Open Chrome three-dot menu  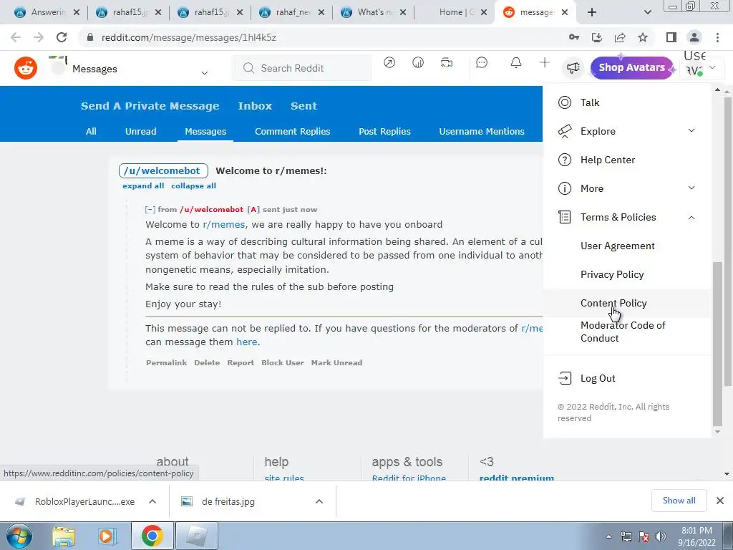717,37
